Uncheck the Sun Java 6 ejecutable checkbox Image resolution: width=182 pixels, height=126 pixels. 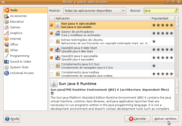point(51,25)
